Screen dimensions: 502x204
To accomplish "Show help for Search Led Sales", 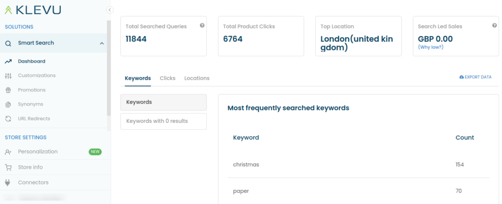I will click(494, 25).
